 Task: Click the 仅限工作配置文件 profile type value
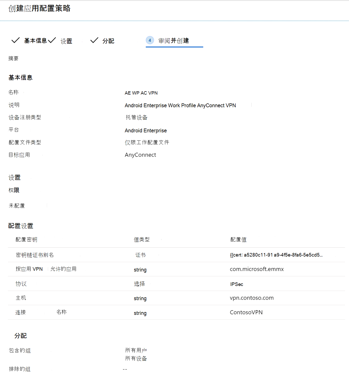tap(147, 142)
